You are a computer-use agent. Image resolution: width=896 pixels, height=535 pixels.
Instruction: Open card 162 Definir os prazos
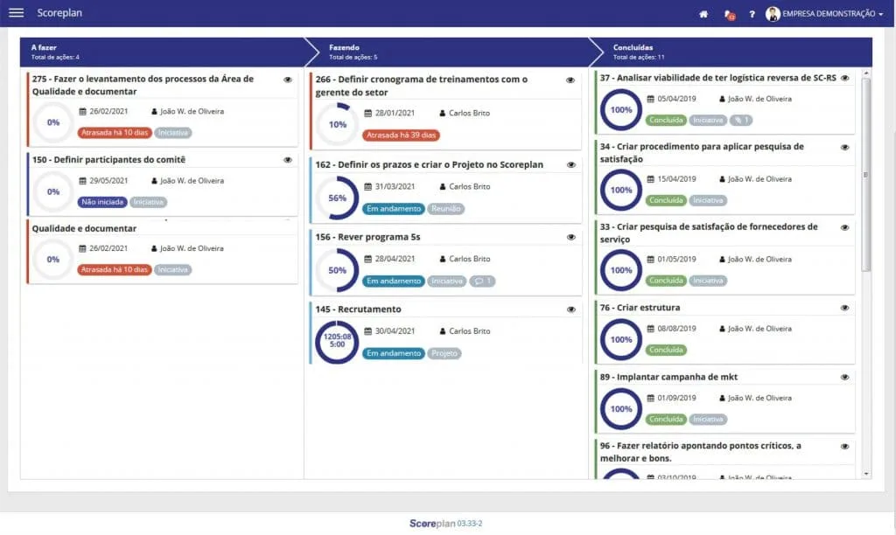pos(429,164)
